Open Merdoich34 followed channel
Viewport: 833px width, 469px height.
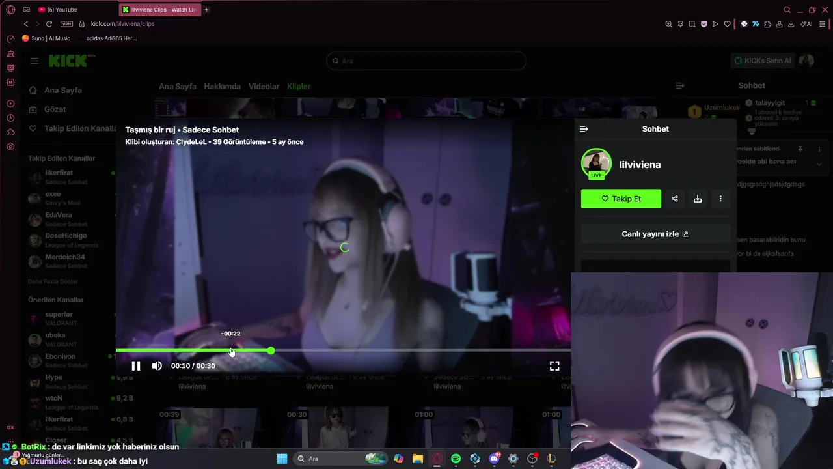tap(70, 261)
